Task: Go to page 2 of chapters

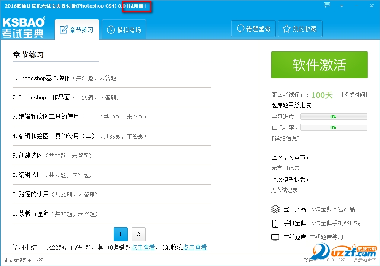Action: coord(138,234)
